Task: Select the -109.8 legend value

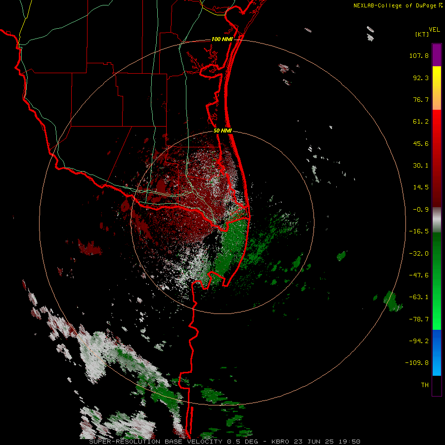Action: coord(417,363)
